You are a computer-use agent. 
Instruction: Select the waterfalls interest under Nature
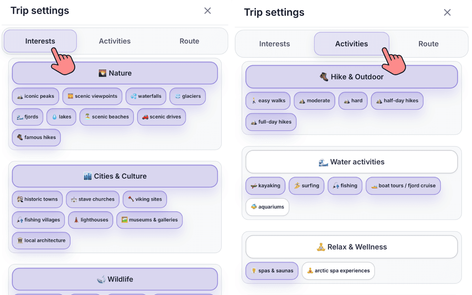146,96
